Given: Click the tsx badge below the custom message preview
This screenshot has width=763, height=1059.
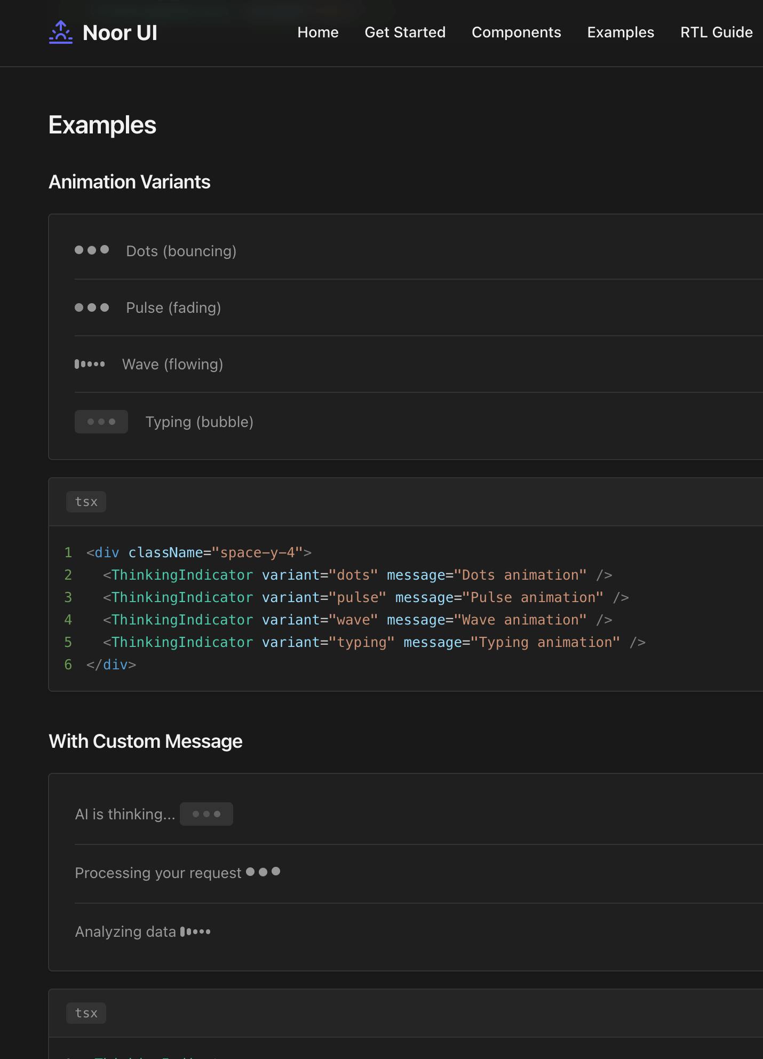Looking at the screenshot, I should (86, 1013).
